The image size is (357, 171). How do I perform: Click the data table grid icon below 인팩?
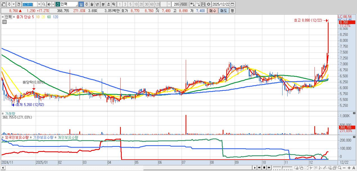tap(4, 22)
